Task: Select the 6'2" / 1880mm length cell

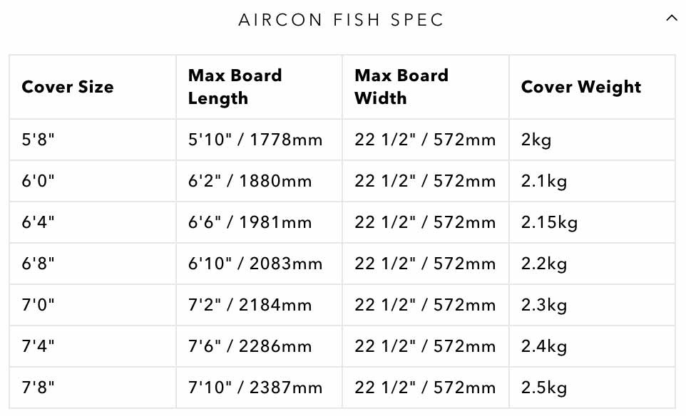Action: [250, 181]
